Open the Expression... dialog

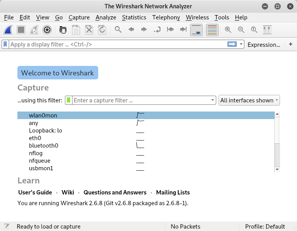tap(264, 44)
